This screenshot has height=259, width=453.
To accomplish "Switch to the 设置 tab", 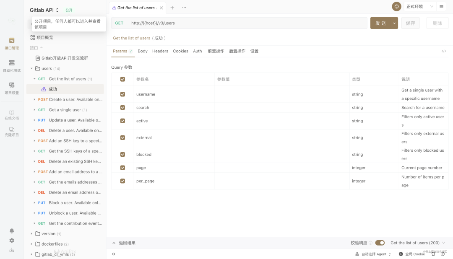I will (x=254, y=51).
